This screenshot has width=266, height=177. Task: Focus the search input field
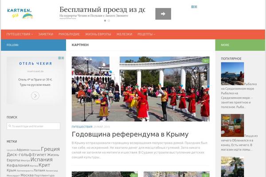[x=33, y=127]
